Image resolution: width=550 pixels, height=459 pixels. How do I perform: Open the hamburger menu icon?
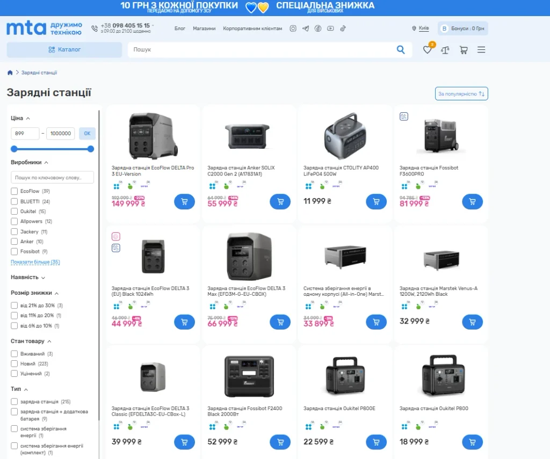pyautogui.click(x=481, y=50)
